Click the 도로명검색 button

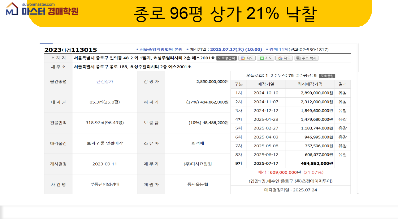point(227,58)
